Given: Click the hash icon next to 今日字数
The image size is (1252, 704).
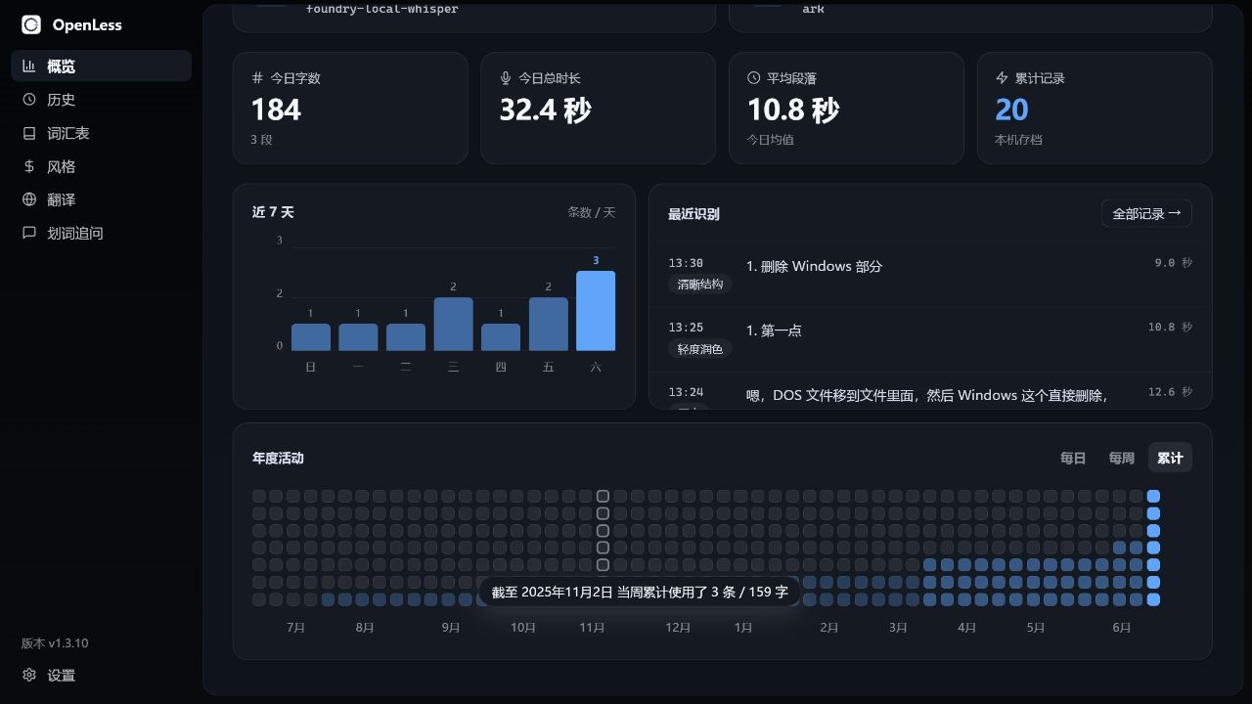Looking at the screenshot, I should (x=257, y=77).
